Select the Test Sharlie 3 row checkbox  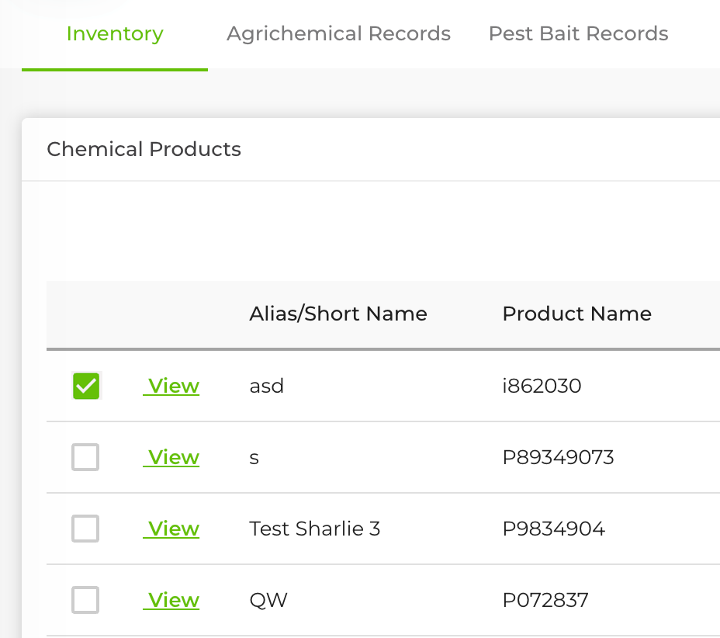(x=85, y=529)
